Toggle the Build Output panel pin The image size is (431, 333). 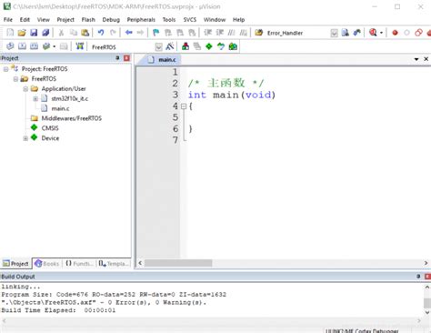coord(418,277)
